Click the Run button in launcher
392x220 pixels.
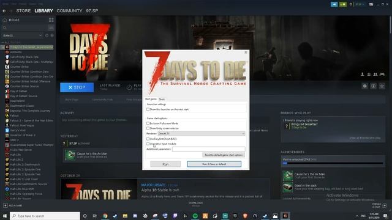click(165, 164)
